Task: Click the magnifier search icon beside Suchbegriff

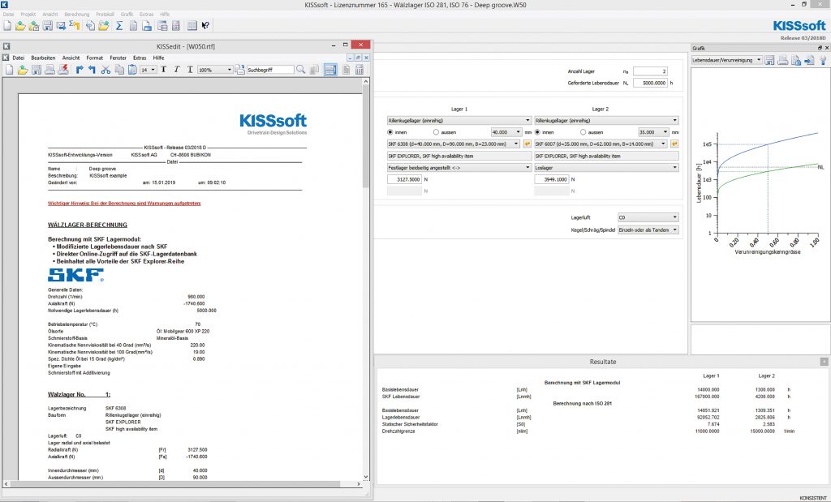Action: [x=301, y=71]
